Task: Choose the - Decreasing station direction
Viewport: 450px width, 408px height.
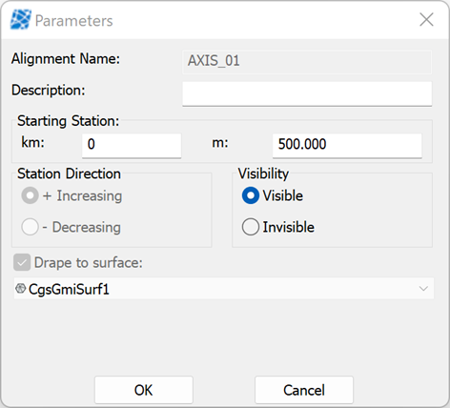Action: pyautogui.click(x=30, y=227)
